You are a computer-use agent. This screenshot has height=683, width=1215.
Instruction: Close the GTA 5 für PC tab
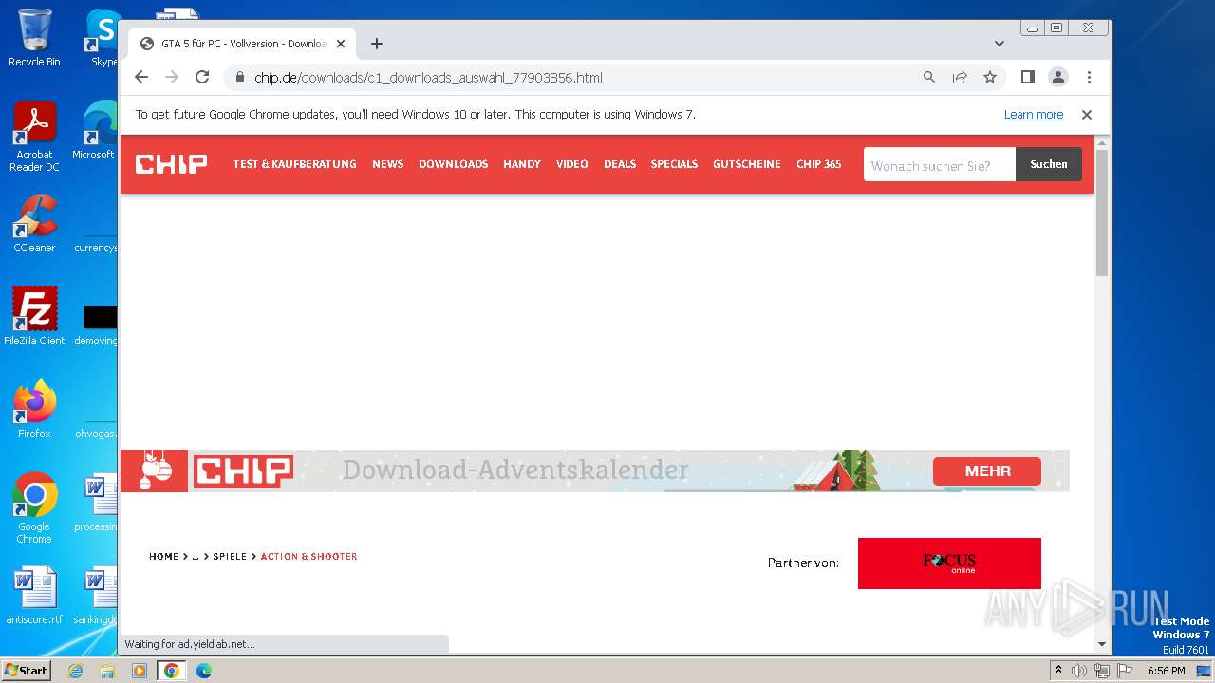pyautogui.click(x=340, y=44)
